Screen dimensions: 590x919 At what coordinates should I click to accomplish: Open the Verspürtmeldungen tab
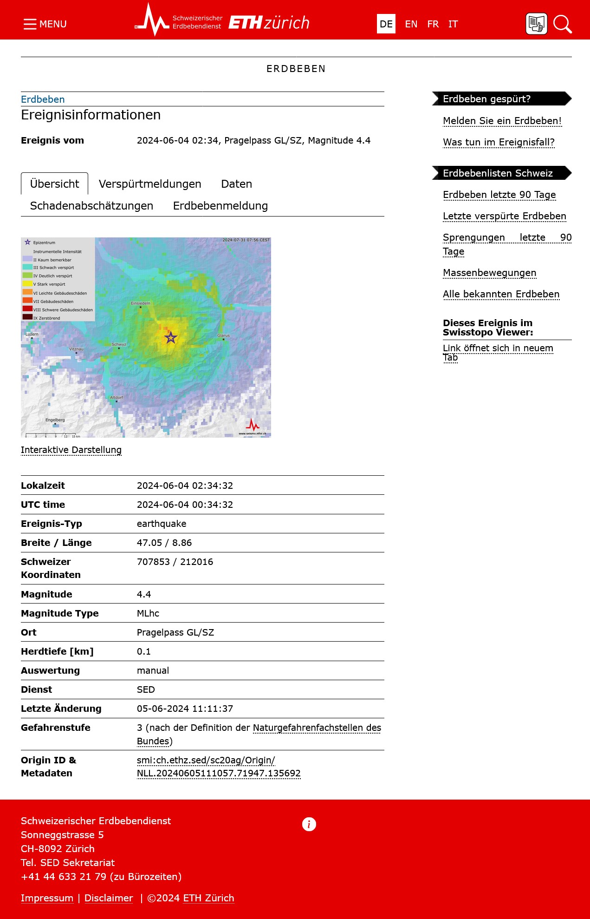click(150, 184)
